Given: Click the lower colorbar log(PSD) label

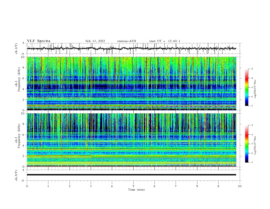Looking at the screenshot, I should tap(255, 145).
